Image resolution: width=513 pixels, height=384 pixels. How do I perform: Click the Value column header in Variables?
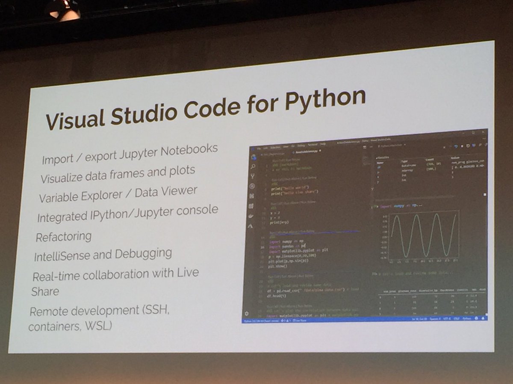[x=454, y=158]
